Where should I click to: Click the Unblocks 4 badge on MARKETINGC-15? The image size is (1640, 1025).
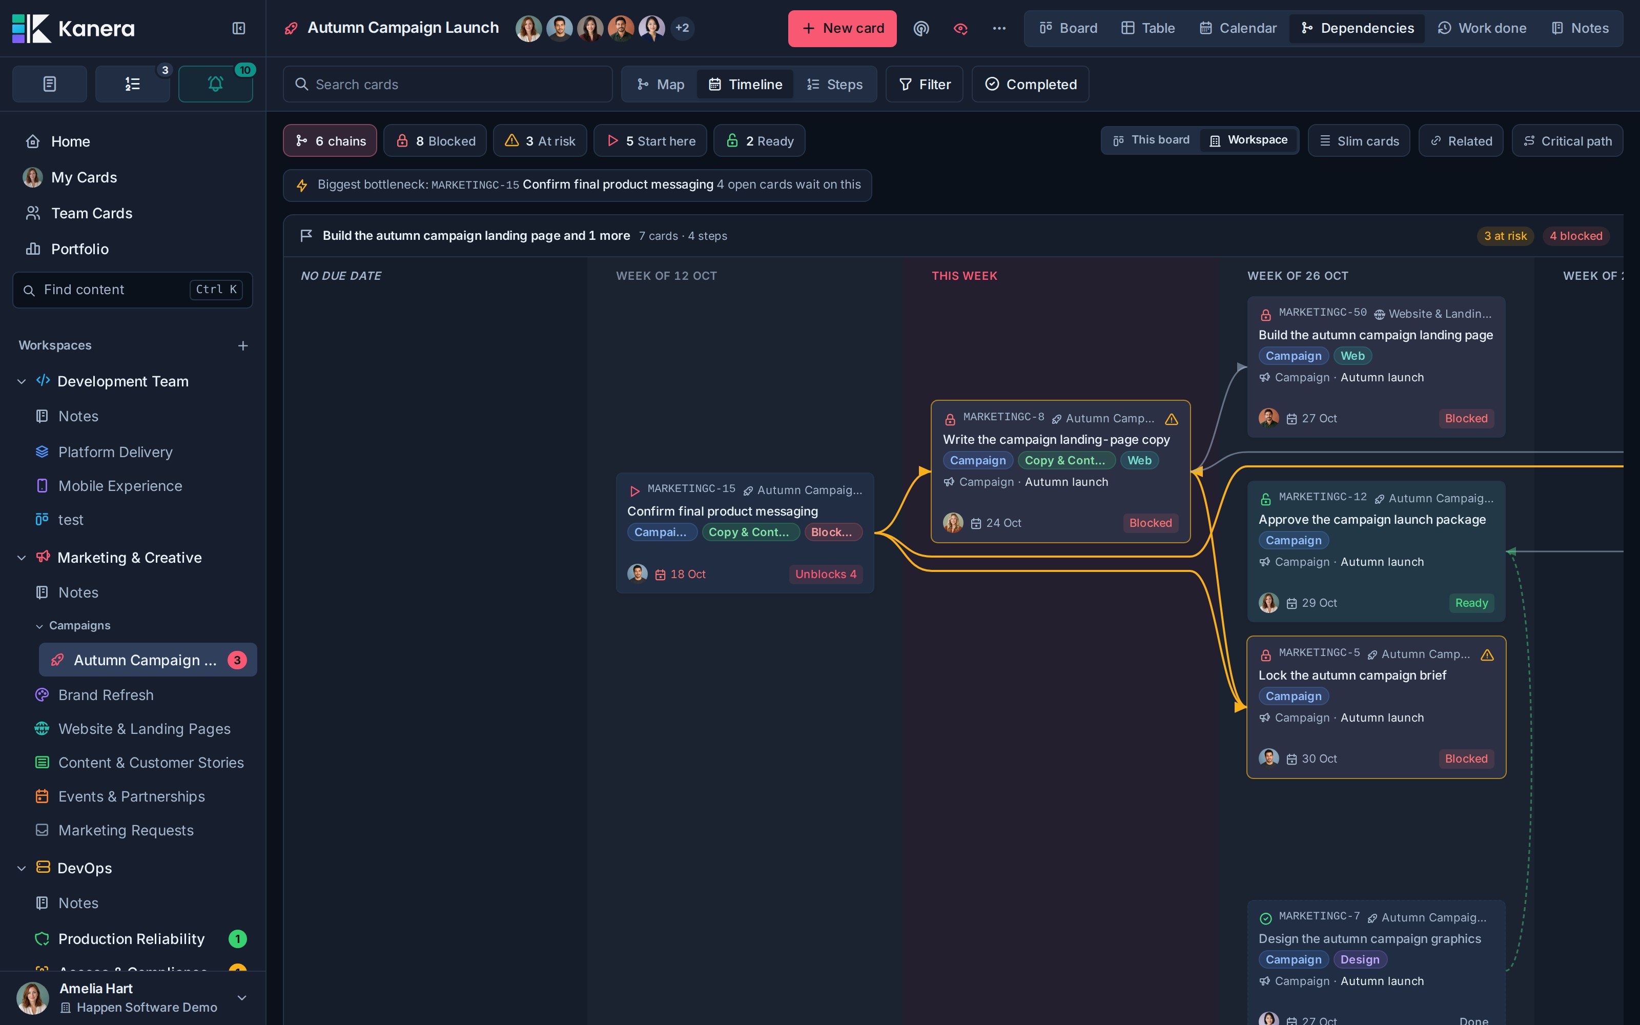[826, 574]
